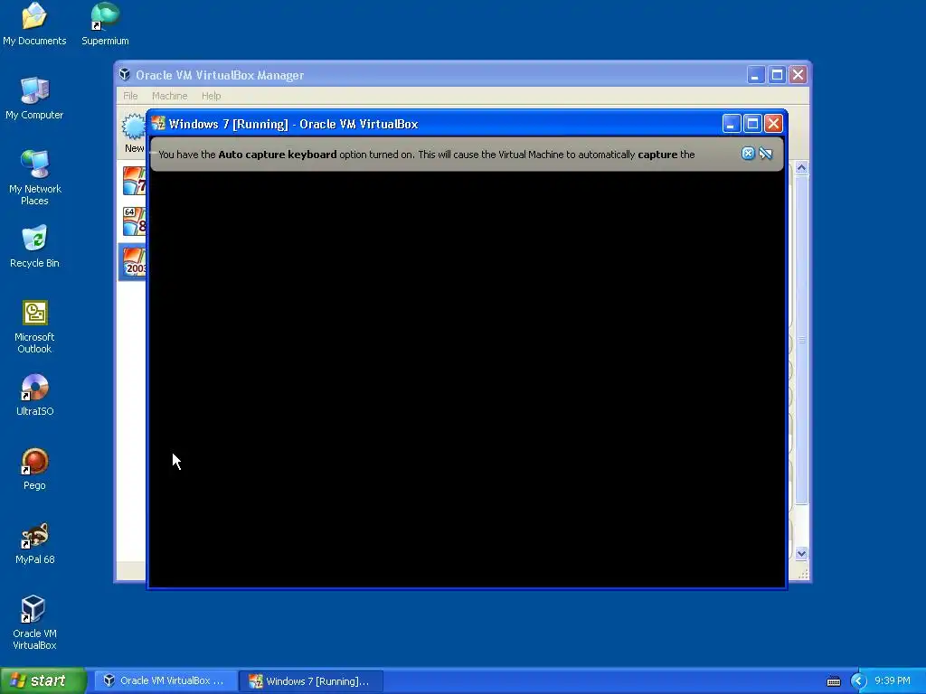Image resolution: width=926 pixels, height=694 pixels.
Task: Click the keyboard icon in system tray
Action: [x=833, y=681]
